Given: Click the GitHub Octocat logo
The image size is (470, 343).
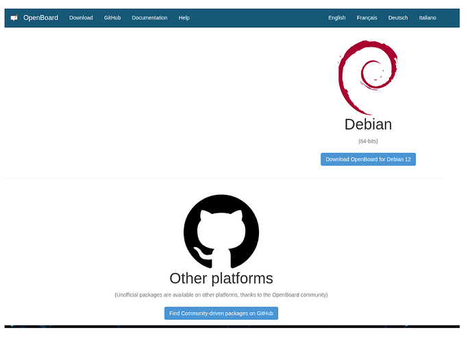Looking at the screenshot, I should pos(221,232).
